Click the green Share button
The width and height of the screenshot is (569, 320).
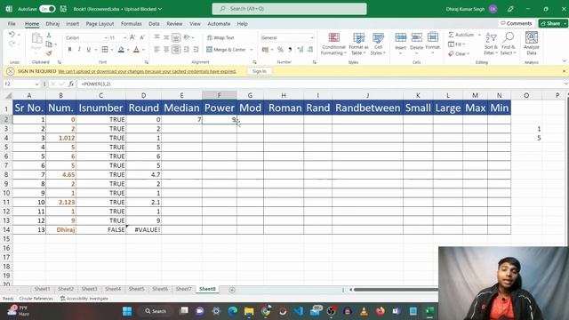click(x=552, y=23)
